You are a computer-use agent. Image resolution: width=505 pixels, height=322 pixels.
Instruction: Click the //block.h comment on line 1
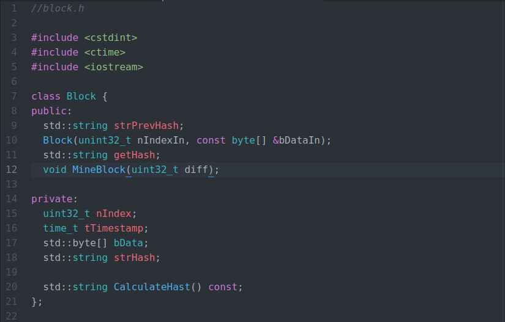click(x=58, y=9)
